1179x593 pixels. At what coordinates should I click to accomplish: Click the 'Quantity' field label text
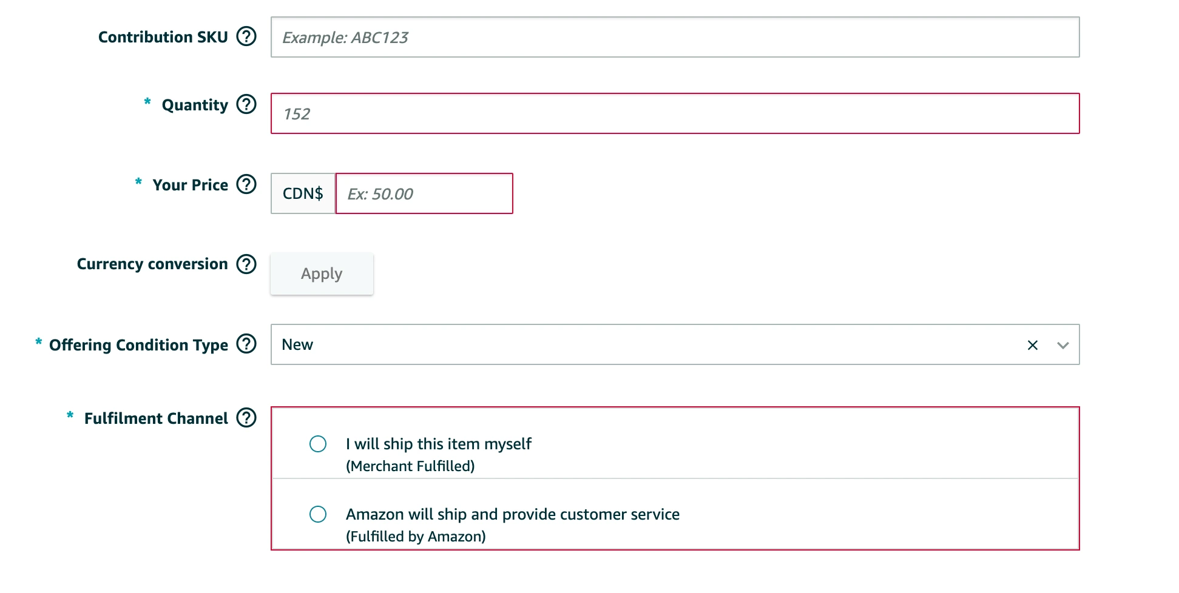pyautogui.click(x=195, y=105)
